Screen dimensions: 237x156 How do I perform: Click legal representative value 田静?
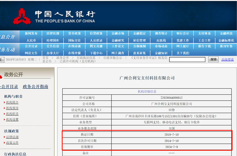click(x=171, y=110)
